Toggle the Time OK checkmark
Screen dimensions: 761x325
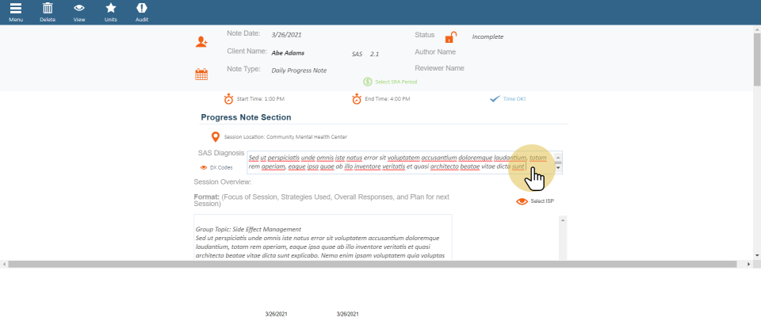point(495,99)
